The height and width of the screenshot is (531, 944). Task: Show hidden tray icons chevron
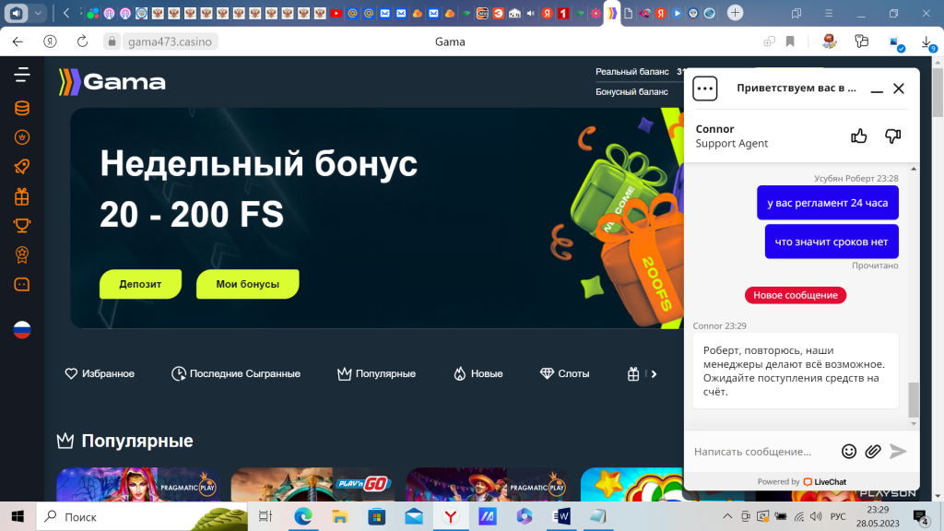point(727,516)
